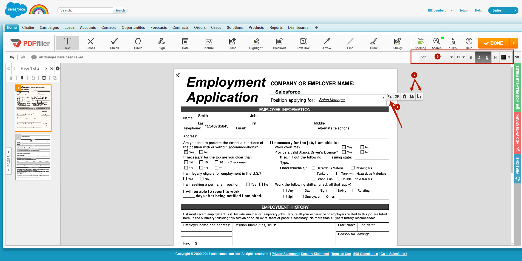Tick the Graveyard shift checkbox
Image resolution: width=522 pixels, height=261 pixels.
click(302, 196)
